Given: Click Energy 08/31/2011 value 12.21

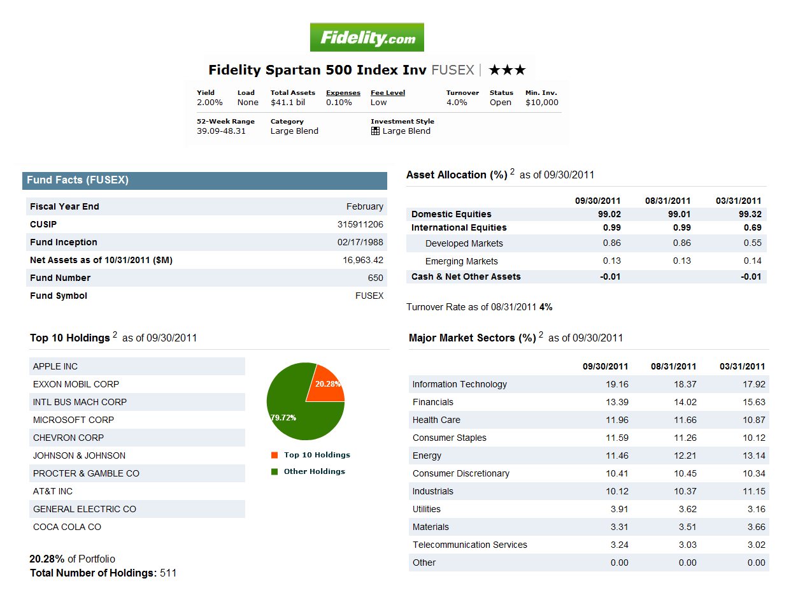Looking at the screenshot, I should coord(685,455).
